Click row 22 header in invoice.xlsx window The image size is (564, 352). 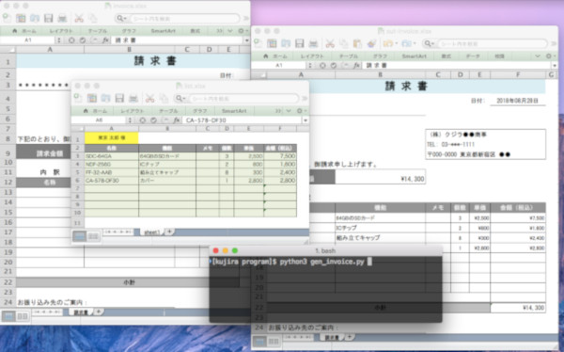(x=8, y=282)
